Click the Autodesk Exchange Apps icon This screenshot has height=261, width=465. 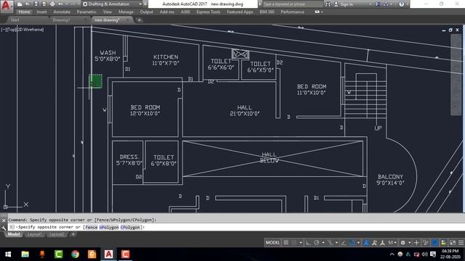click(x=378, y=4)
